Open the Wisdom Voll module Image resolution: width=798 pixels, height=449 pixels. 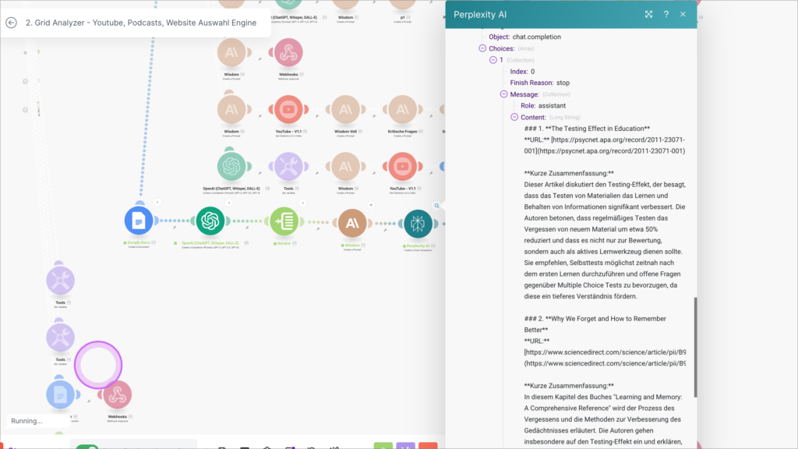(x=345, y=109)
